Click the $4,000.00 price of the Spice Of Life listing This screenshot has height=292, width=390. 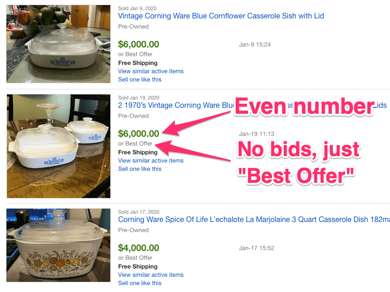point(138,248)
